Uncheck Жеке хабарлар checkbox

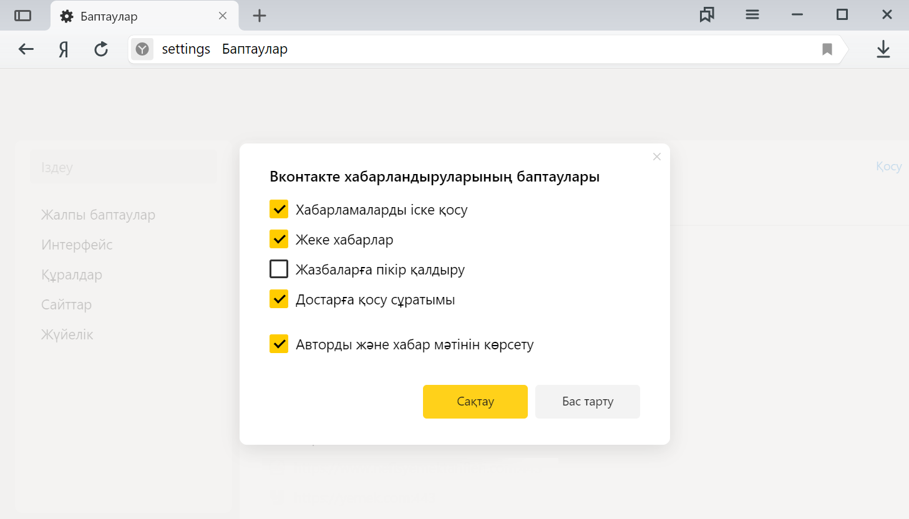279,239
